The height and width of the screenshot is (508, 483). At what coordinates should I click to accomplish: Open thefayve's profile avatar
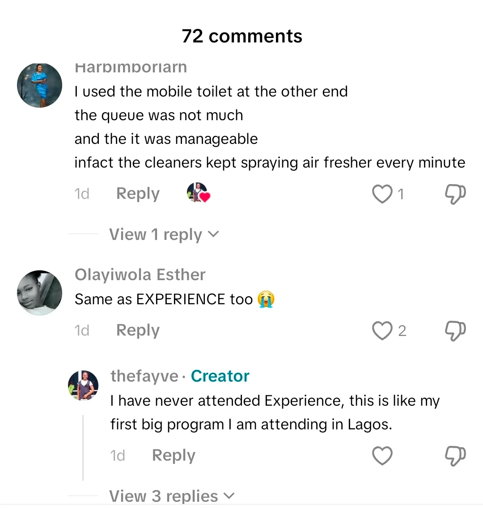[x=83, y=385]
